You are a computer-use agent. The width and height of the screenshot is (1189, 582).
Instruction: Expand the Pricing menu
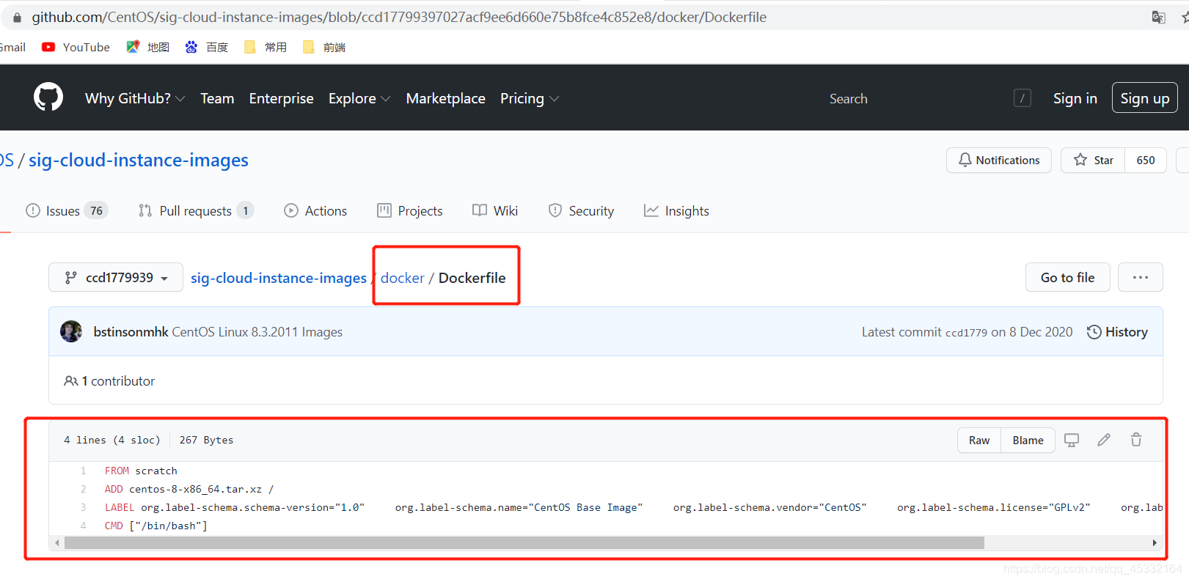point(530,98)
